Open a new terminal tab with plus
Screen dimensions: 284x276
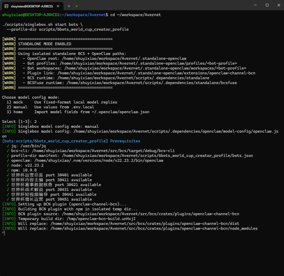coord(69,6)
